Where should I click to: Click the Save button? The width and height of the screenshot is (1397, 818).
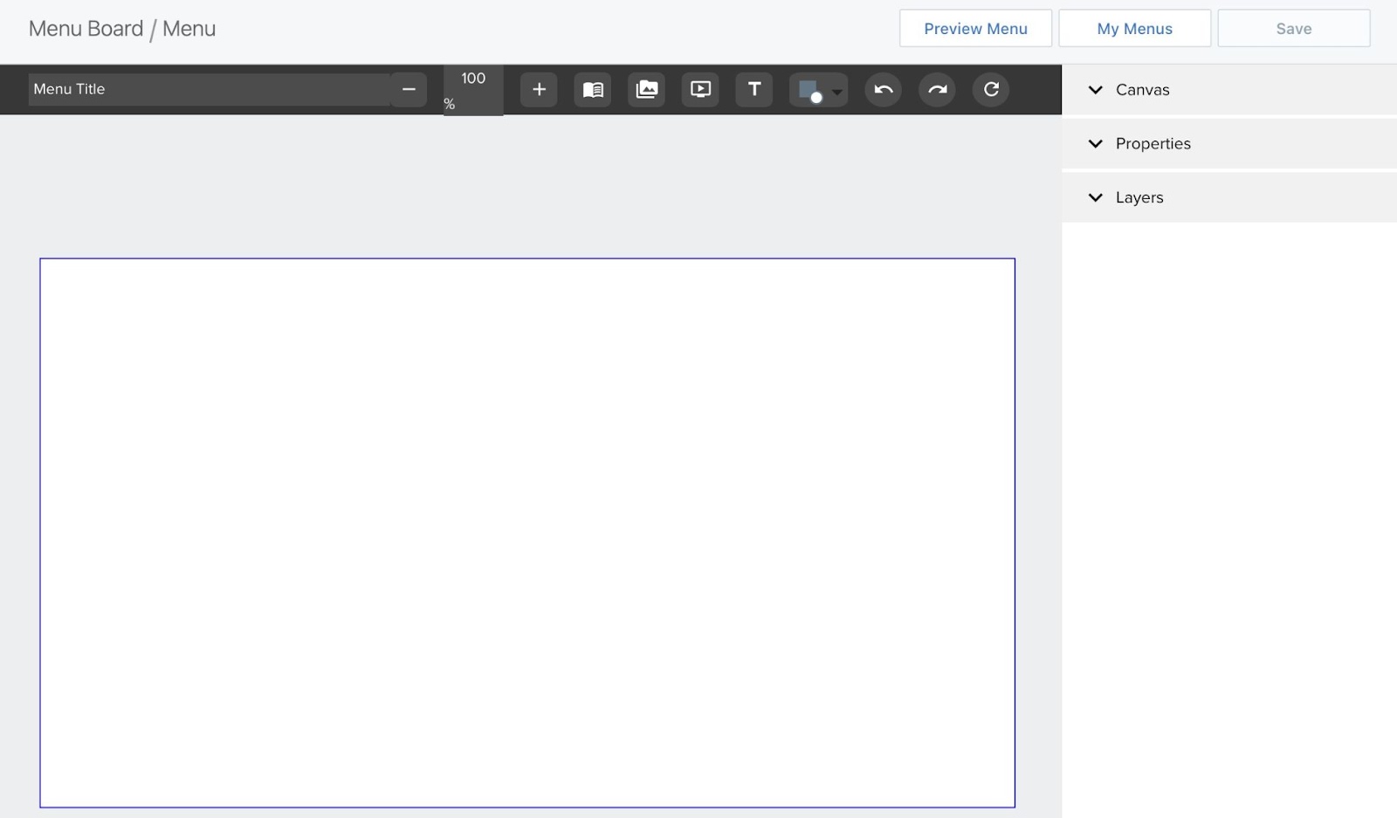pos(1293,28)
